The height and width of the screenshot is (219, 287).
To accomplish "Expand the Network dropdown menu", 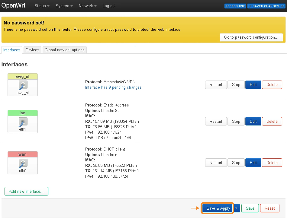I will [x=88, y=6].
